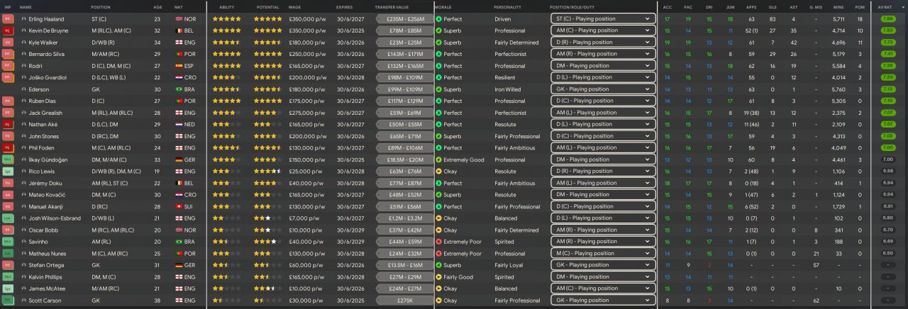Click the person icon beside Rodri
This screenshot has width=908, height=309.
[x=23, y=66]
